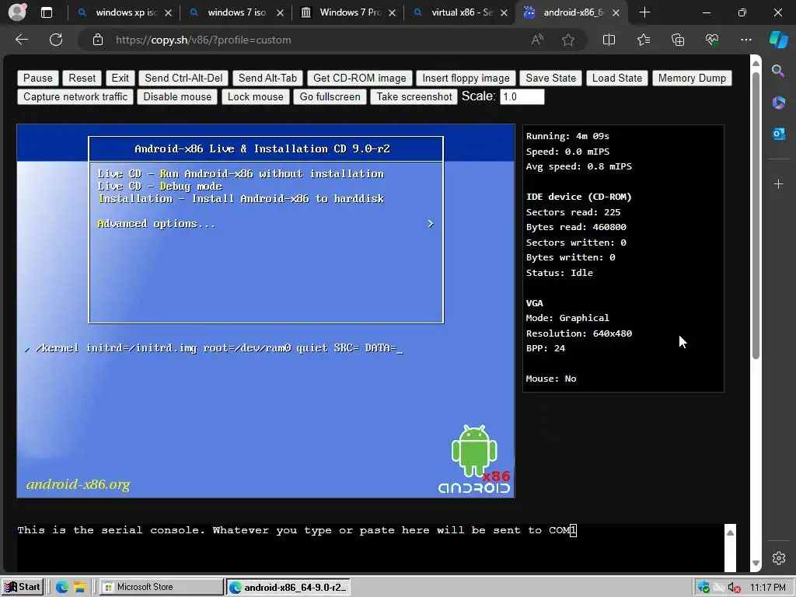Click the Read aloud icon

(537, 40)
